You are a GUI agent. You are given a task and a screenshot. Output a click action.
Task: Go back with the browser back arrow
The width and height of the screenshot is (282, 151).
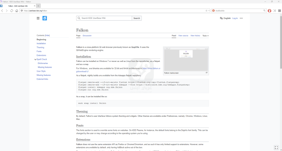2,11
